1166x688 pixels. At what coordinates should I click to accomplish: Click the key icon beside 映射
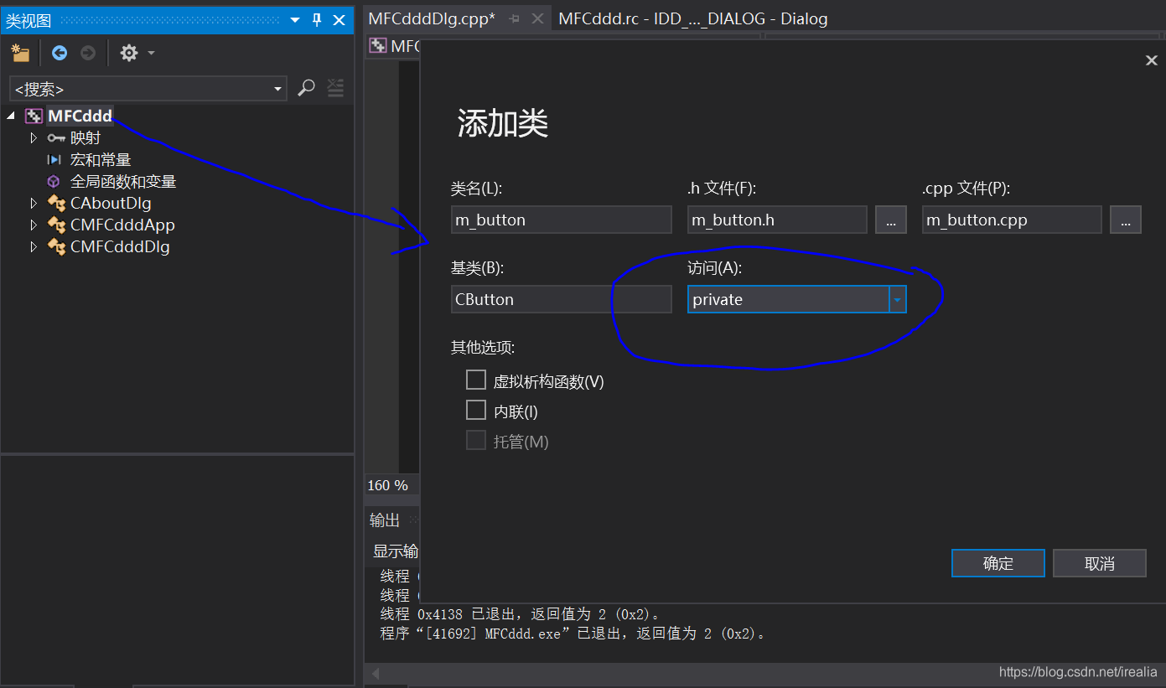click(x=56, y=137)
